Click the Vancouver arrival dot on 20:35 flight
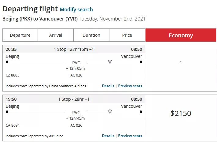This screenshot has height=142, width=217. coord(141,62)
